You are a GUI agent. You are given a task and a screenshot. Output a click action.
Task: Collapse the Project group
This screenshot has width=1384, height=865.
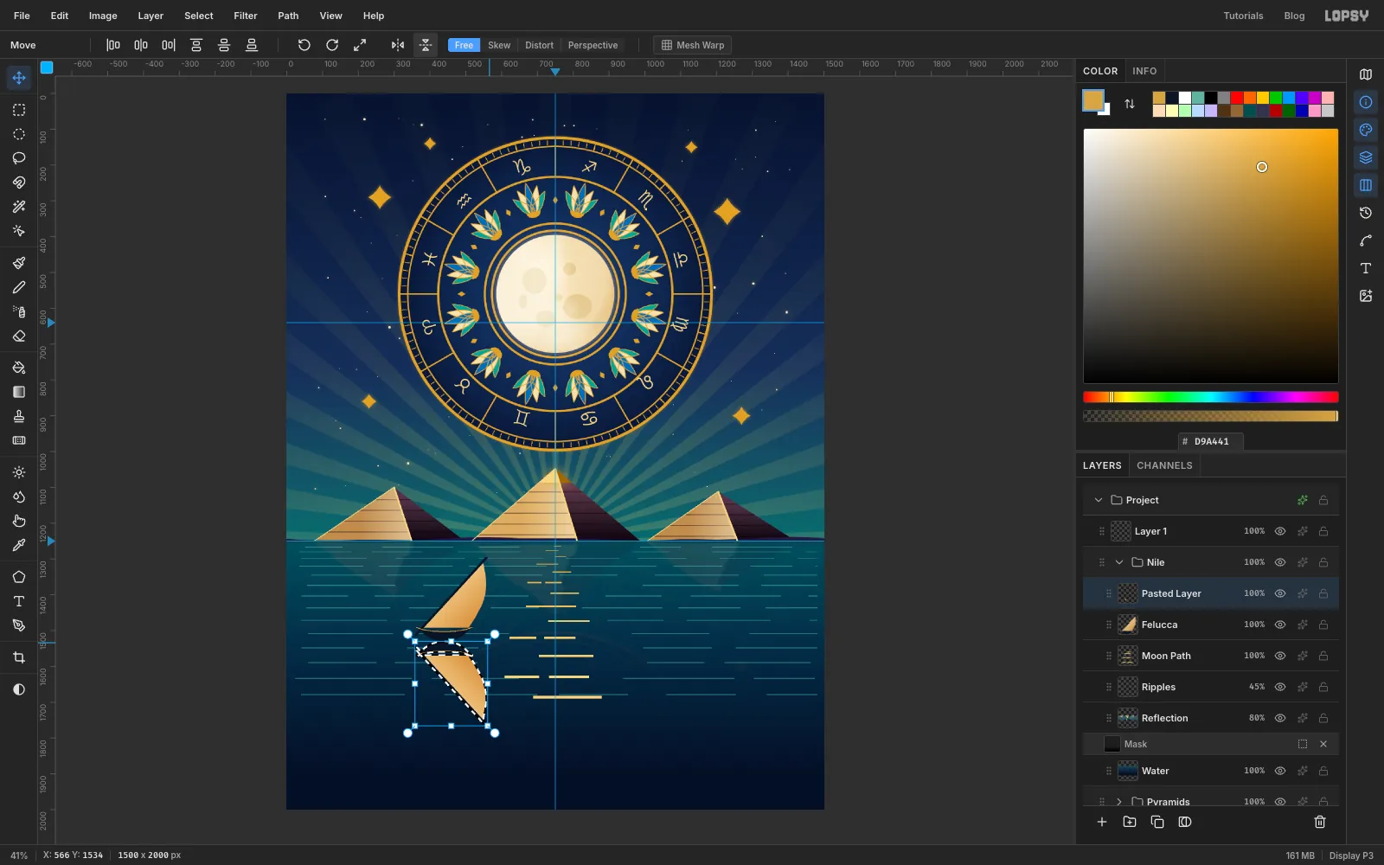pyautogui.click(x=1099, y=500)
